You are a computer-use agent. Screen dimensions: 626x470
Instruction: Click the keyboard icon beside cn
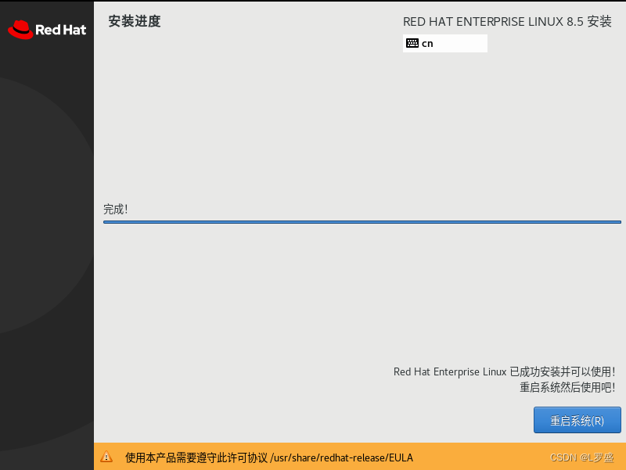point(412,43)
